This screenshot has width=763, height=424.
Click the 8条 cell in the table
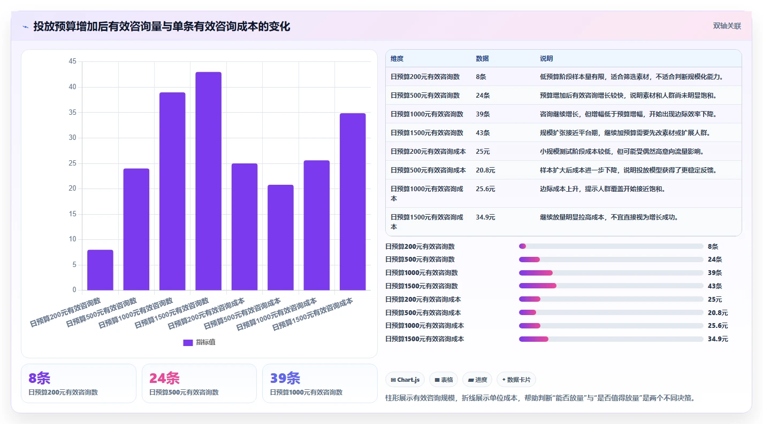[481, 77]
